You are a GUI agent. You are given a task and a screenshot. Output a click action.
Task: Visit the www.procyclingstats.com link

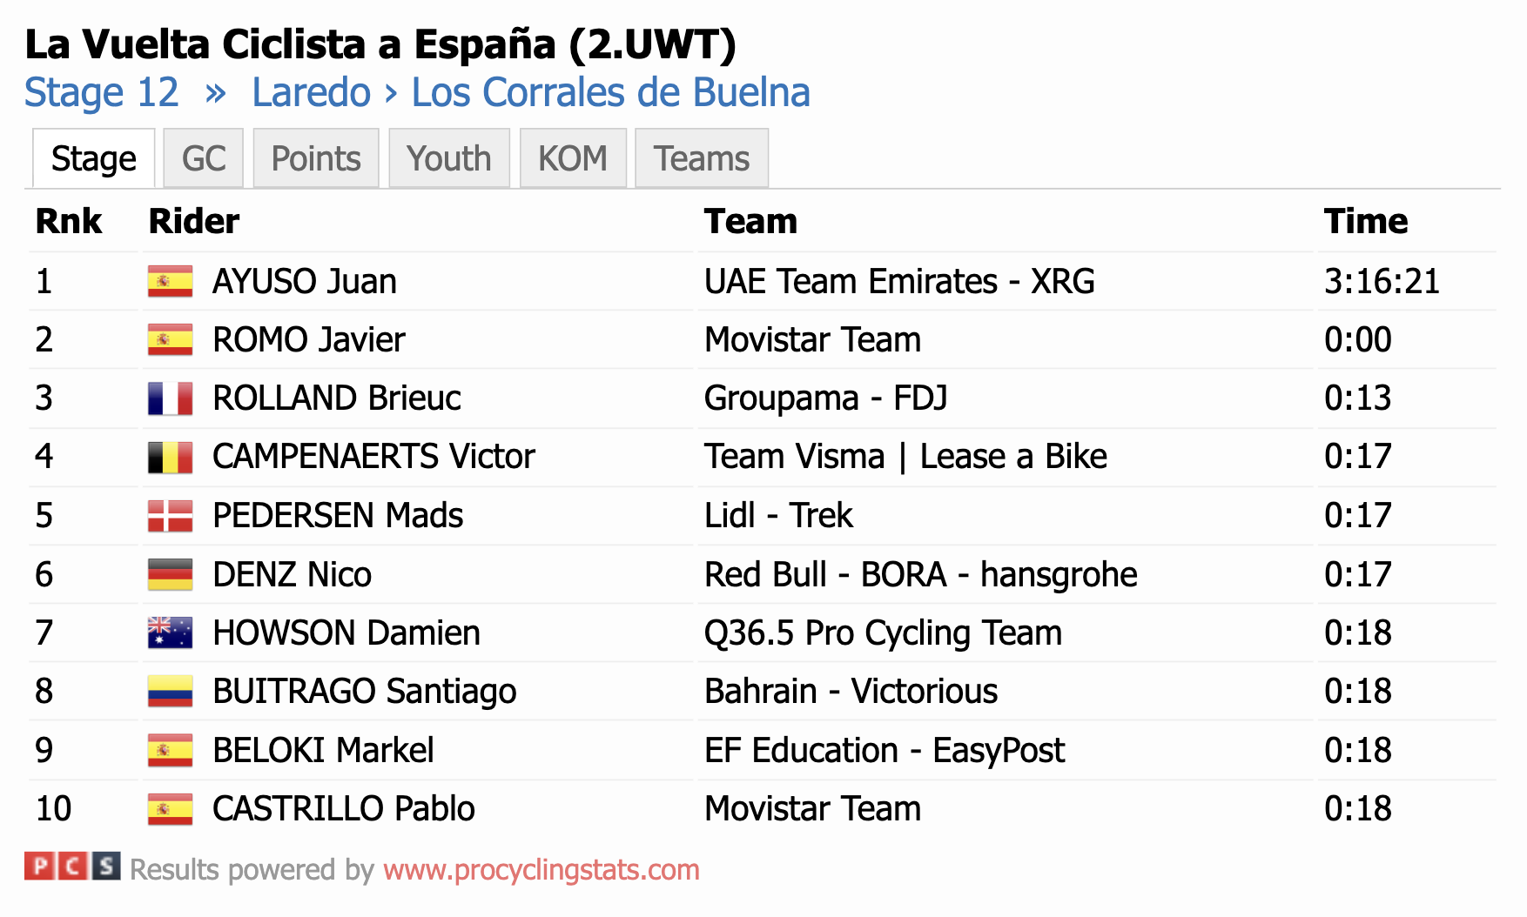(x=542, y=869)
